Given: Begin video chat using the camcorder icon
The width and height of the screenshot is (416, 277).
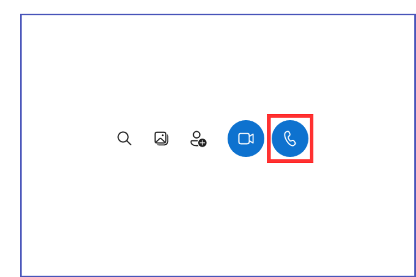Looking at the screenshot, I should [x=246, y=138].
